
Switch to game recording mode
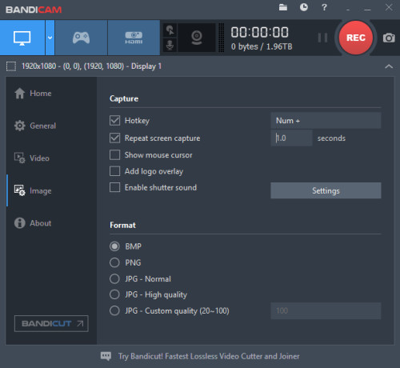click(x=81, y=38)
